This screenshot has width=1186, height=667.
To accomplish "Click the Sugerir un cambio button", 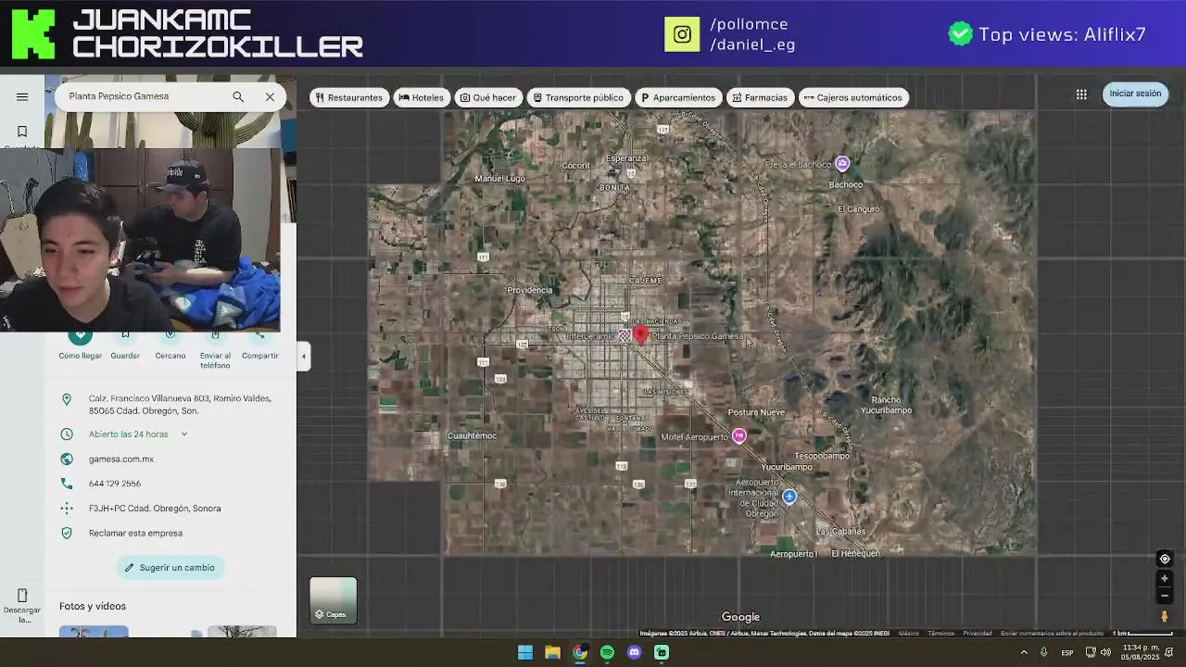I will pos(170,568).
